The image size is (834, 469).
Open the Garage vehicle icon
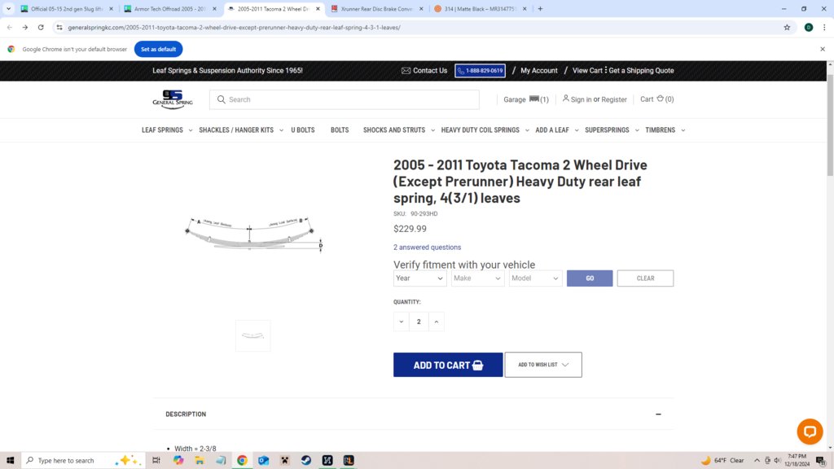coord(534,99)
